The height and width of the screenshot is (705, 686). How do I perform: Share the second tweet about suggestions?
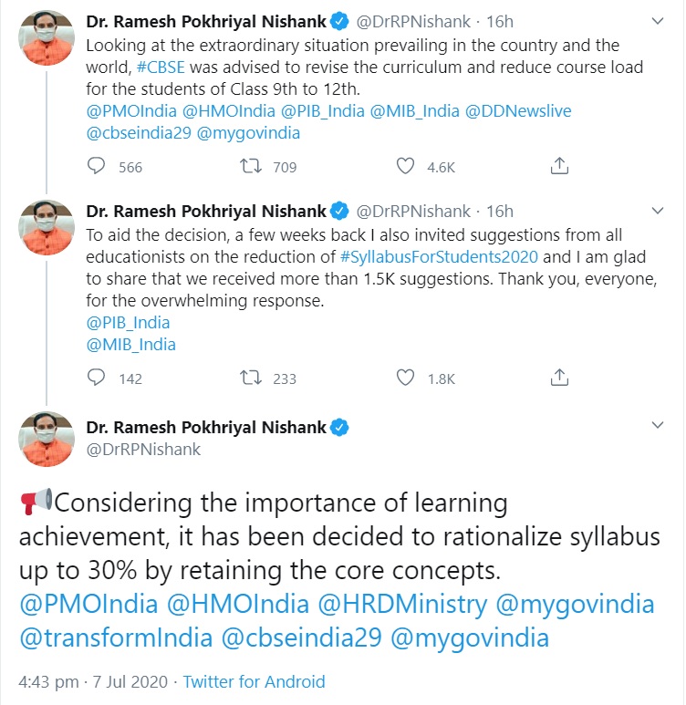(x=561, y=378)
